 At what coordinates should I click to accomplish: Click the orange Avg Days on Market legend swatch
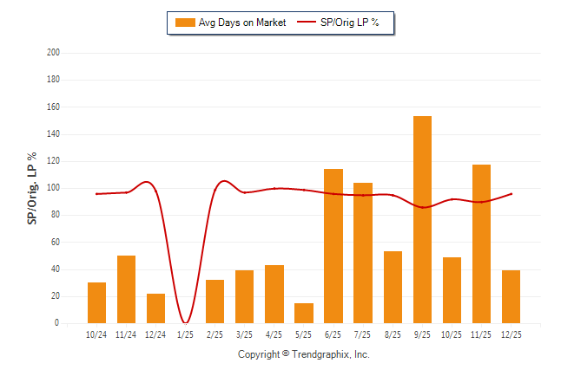[x=185, y=23]
